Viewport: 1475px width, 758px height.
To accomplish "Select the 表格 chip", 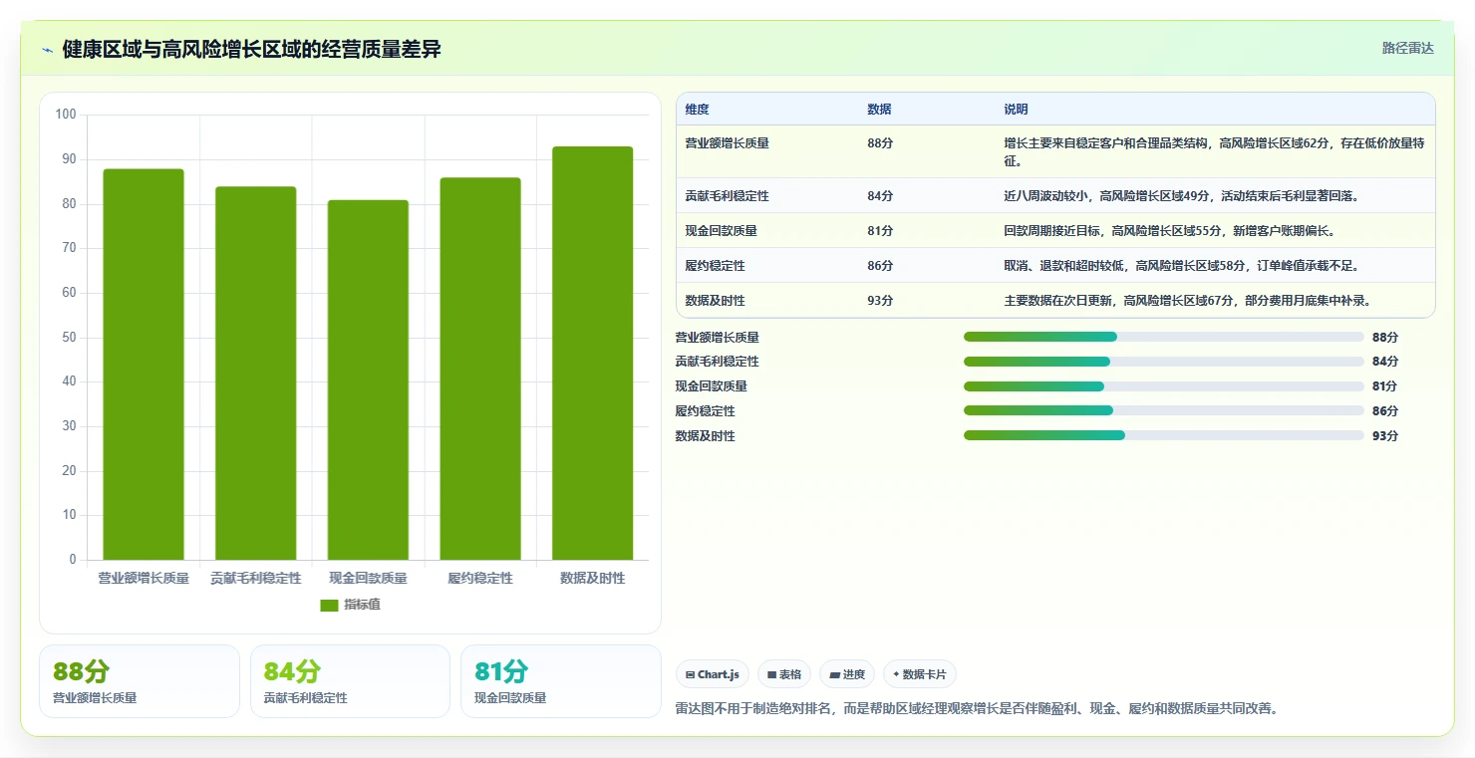I will pyautogui.click(x=784, y=674).
